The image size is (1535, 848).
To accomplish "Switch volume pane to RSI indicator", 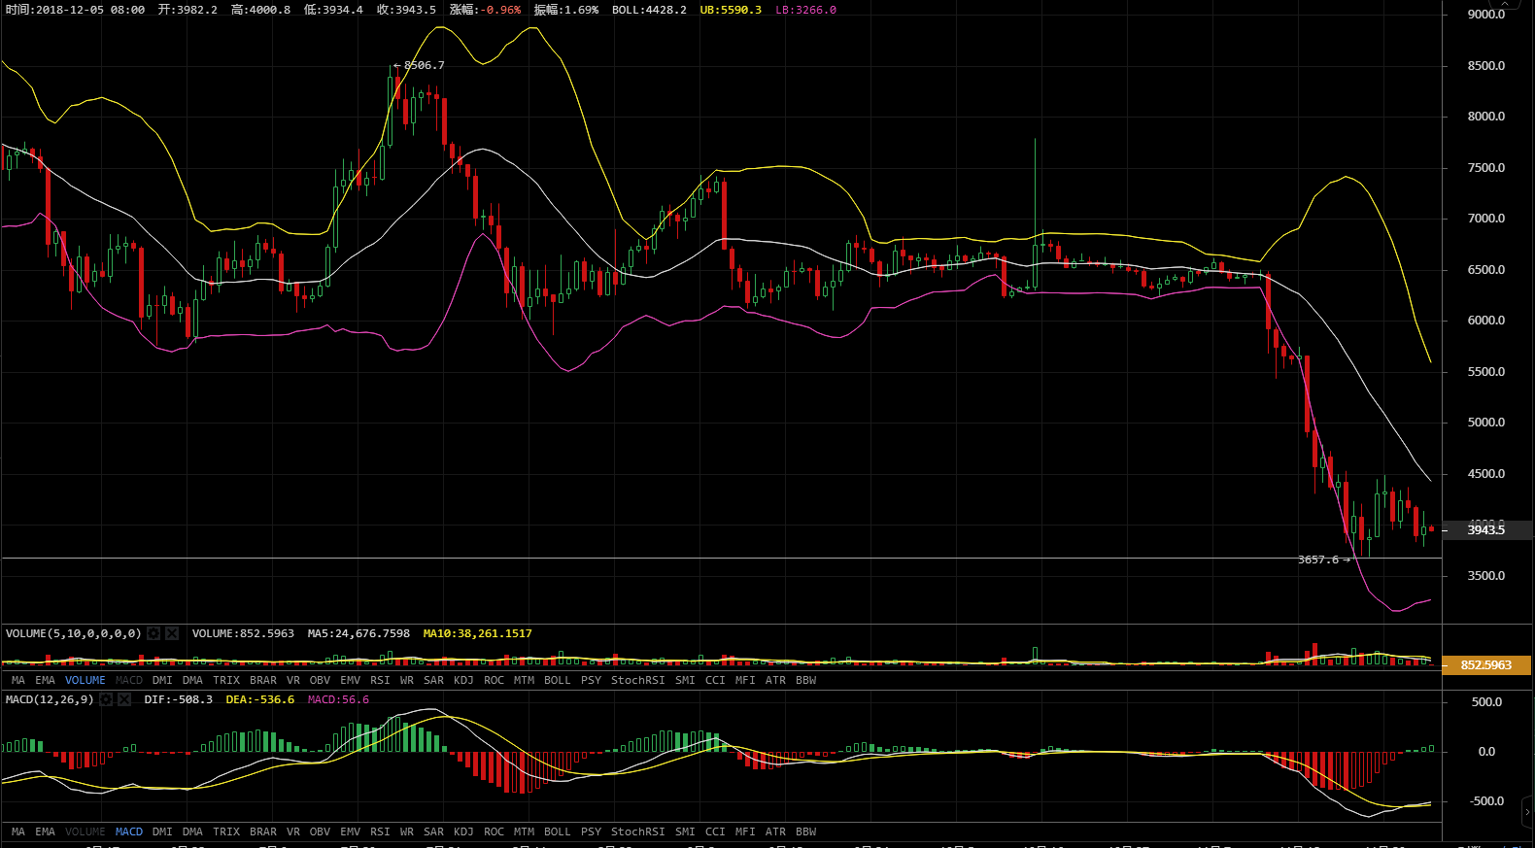I will point(380,680).
